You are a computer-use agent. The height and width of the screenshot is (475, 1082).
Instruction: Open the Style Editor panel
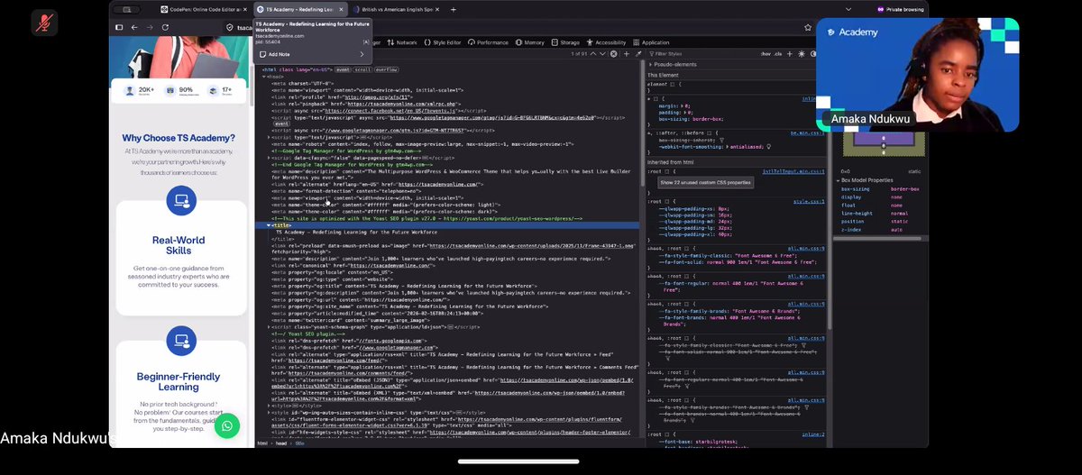point(442,42)
